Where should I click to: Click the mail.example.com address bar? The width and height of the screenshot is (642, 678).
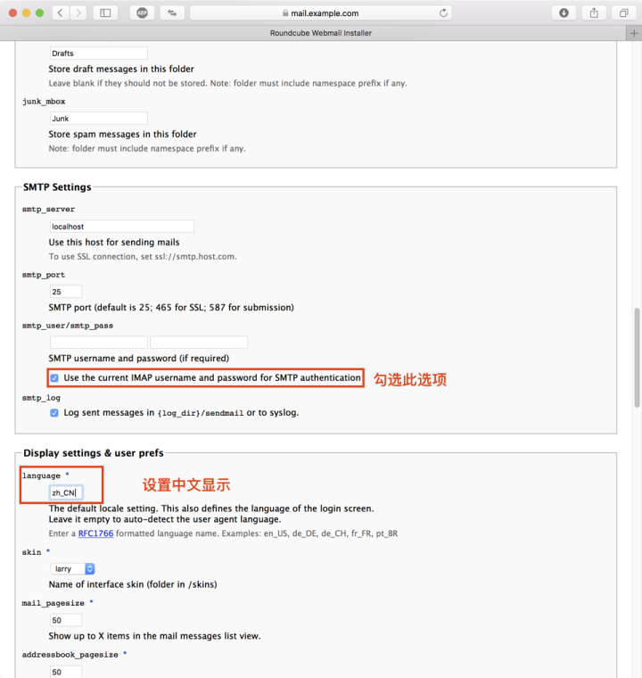pos(319,13)
